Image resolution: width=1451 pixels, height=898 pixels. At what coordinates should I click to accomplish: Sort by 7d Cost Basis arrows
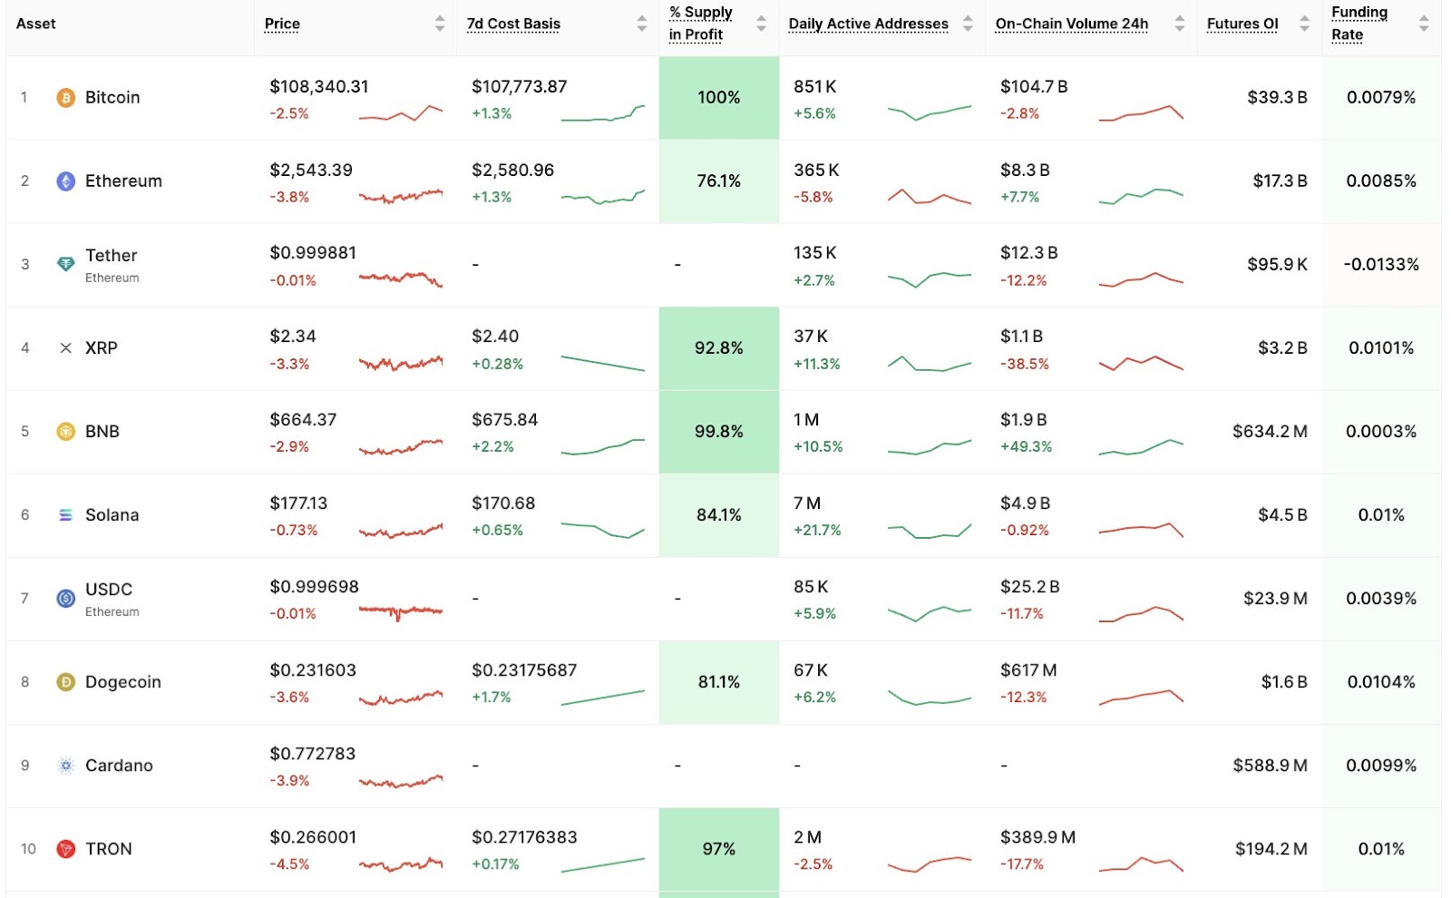pos(642,24)
